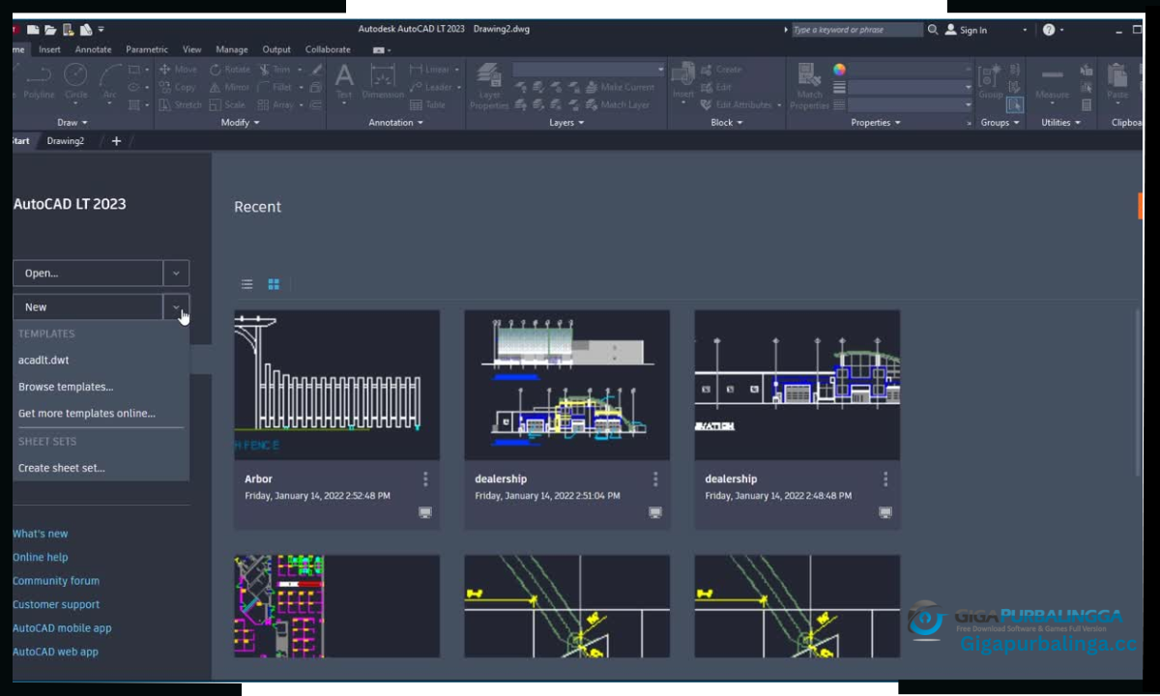The height and width of the screenshot is (696, 1160).
Task: Open the object color wheel selector
Action: [x=839, y=70]
